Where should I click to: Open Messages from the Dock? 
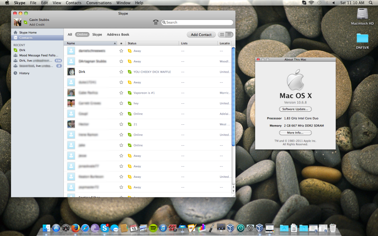click(114, 228)
